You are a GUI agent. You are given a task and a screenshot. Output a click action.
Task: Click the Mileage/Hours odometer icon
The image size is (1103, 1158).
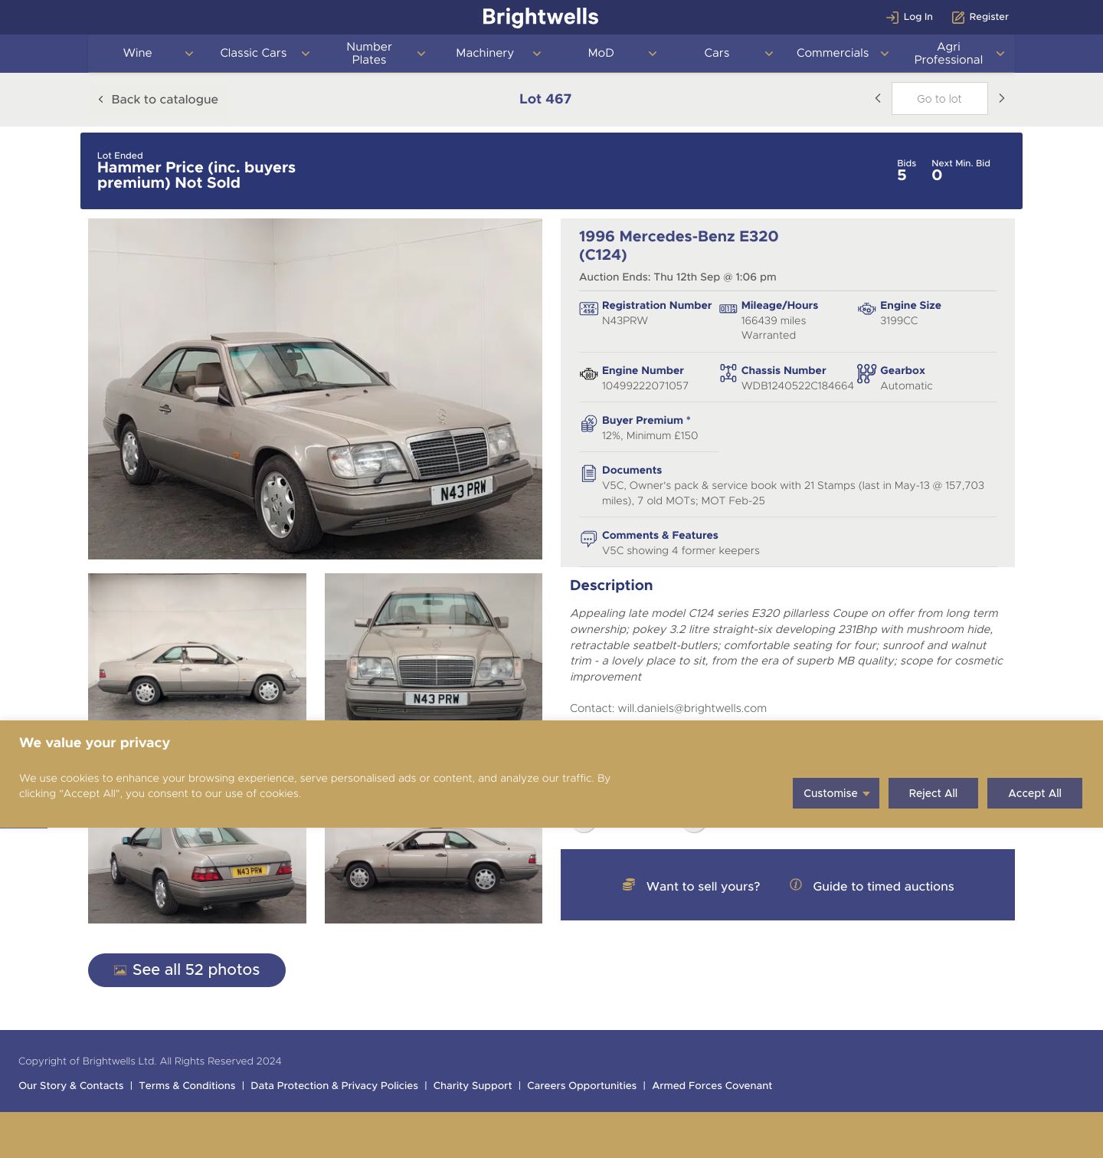[x=728, y=309]
